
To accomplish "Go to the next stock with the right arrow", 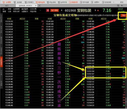I will pyautogui.click(x=95, y=10).
